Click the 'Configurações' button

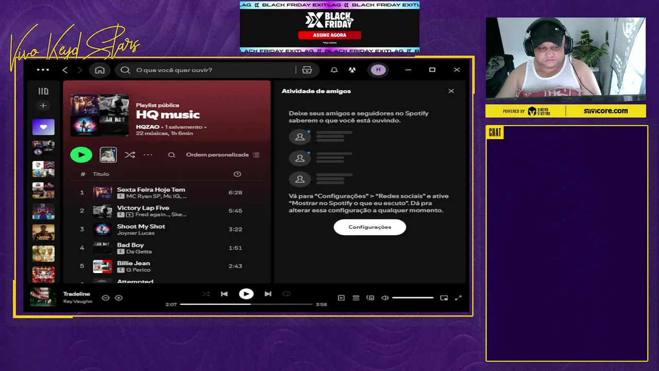370,227
